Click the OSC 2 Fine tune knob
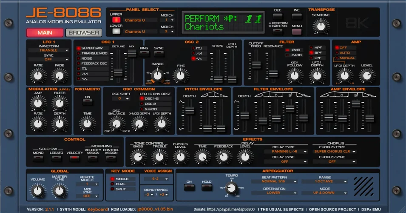The height and width of the screenshot is (213, 406). coord(181,76)
